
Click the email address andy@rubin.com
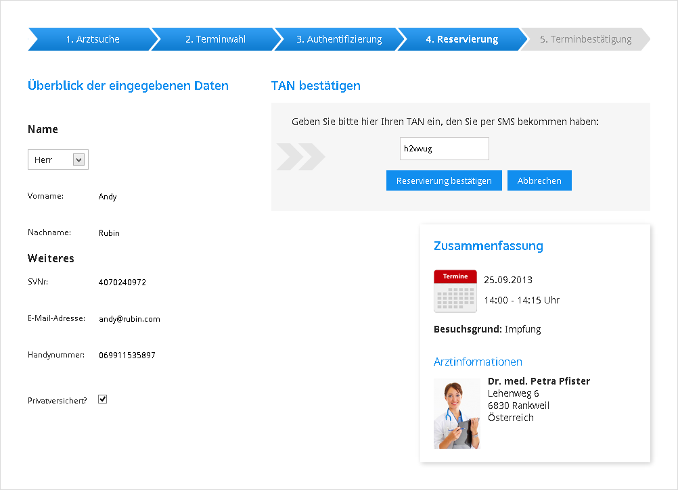pos(129,318)
